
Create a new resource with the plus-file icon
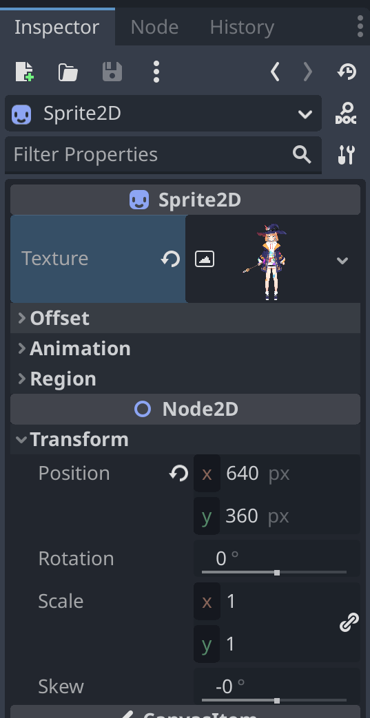(24, 72)
